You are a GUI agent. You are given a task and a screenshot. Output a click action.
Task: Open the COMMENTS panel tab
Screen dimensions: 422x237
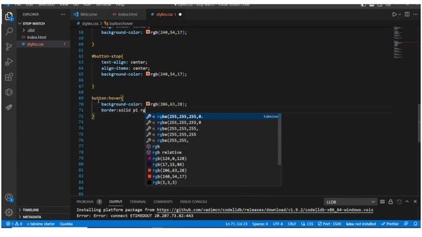pyautogui.click(x=163, y=201)
